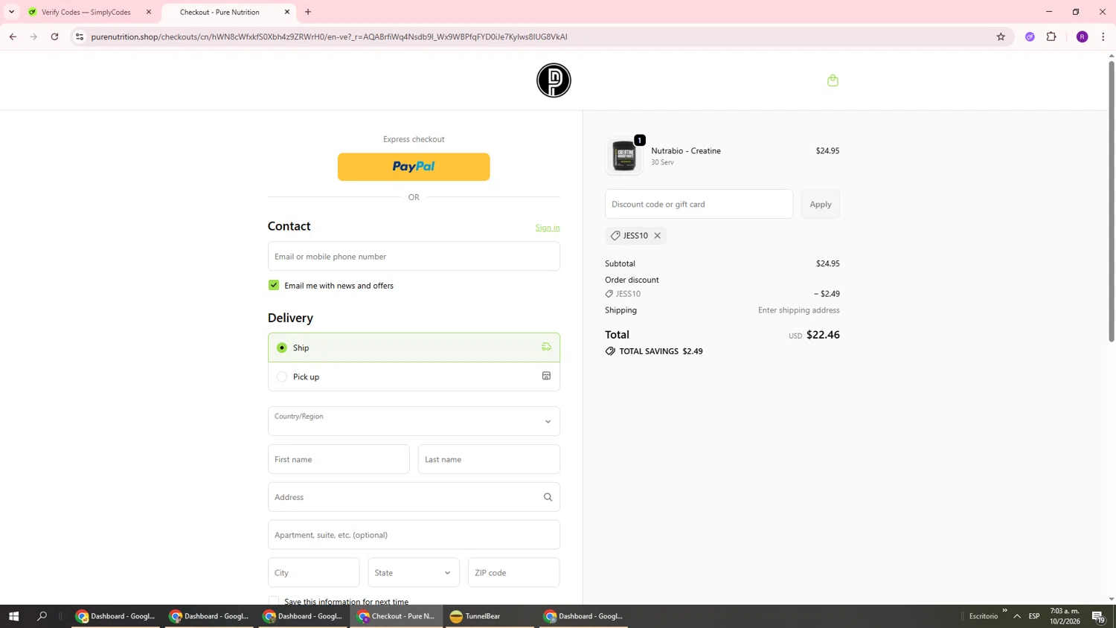Show hidden system tray icons
1116x628 pixels.
point(1017,616)
